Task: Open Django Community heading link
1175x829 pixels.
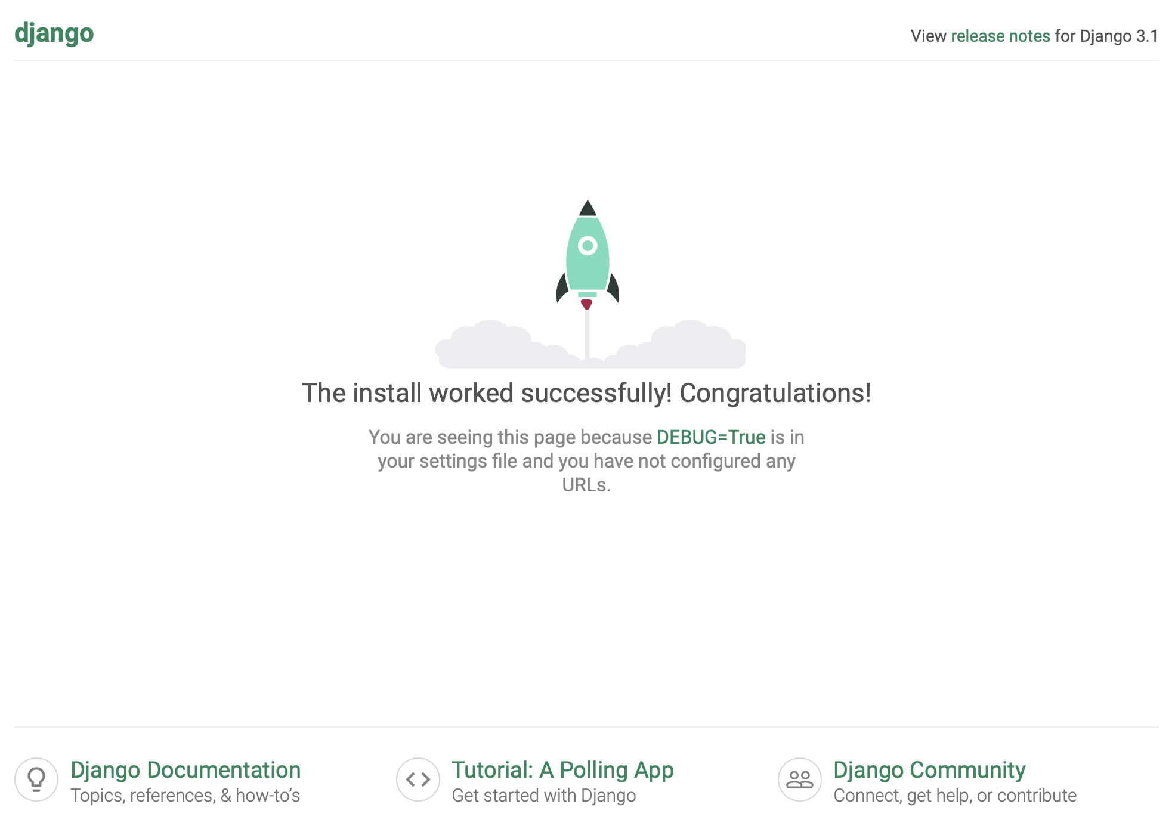Action: coord(929,770)
